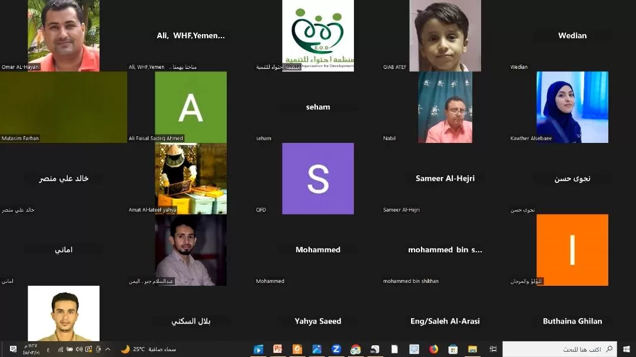Viewport: 636px width, 357px height.
Task: Open Zoom from the taskbar
Action: coord(336,349)
